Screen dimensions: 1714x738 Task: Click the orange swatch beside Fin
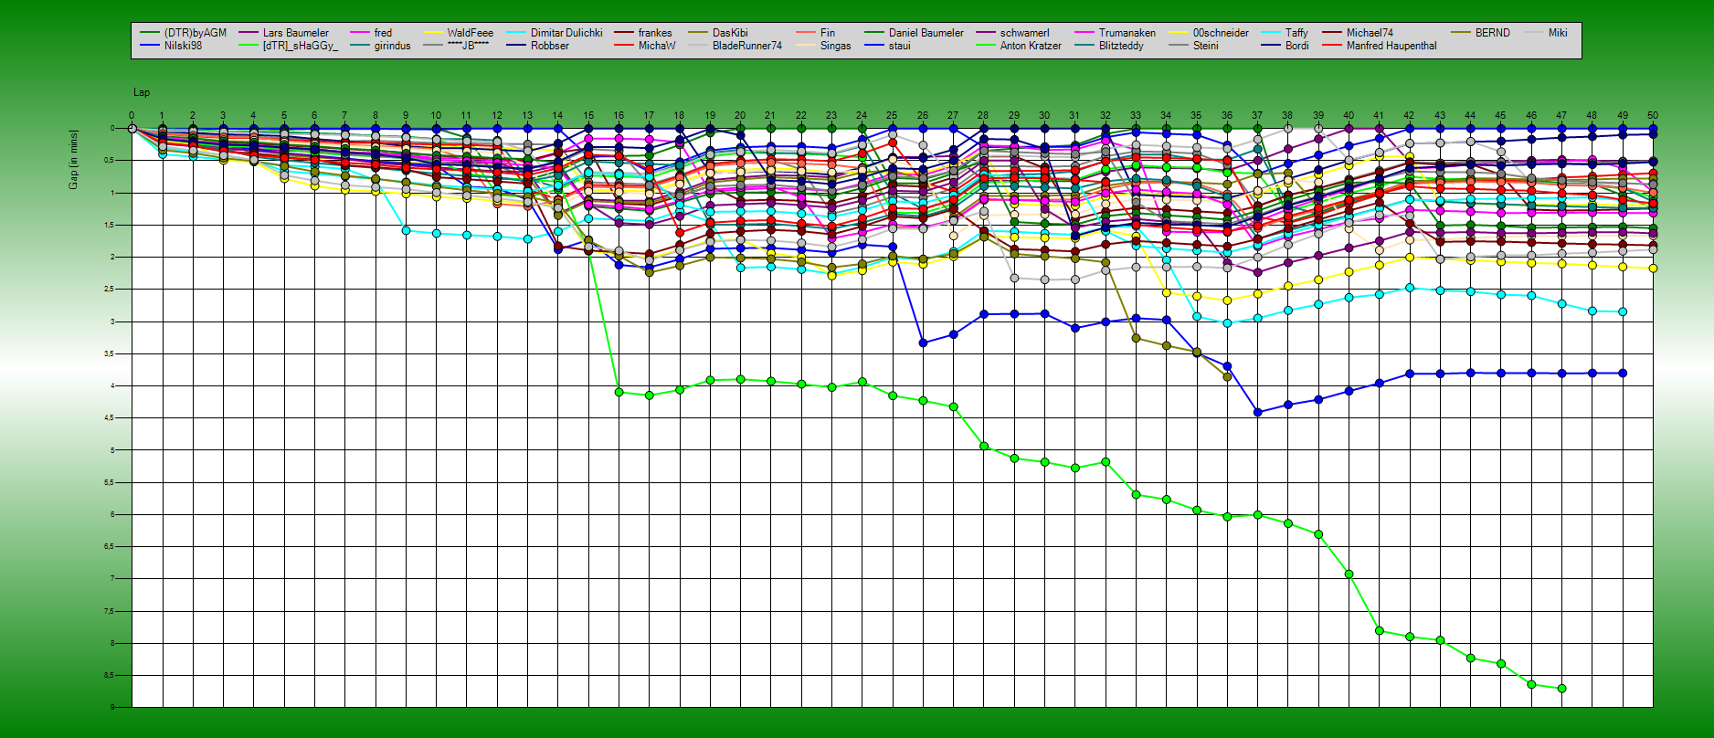pyautogui.click(x=806, y=33)
